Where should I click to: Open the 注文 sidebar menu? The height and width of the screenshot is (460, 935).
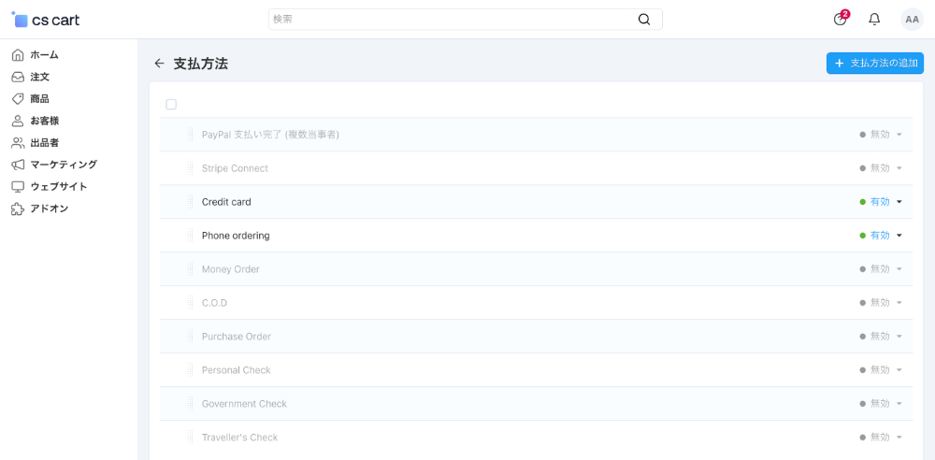pos(39,77)
